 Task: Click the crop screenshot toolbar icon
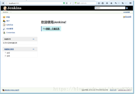[x=123, y=3]
